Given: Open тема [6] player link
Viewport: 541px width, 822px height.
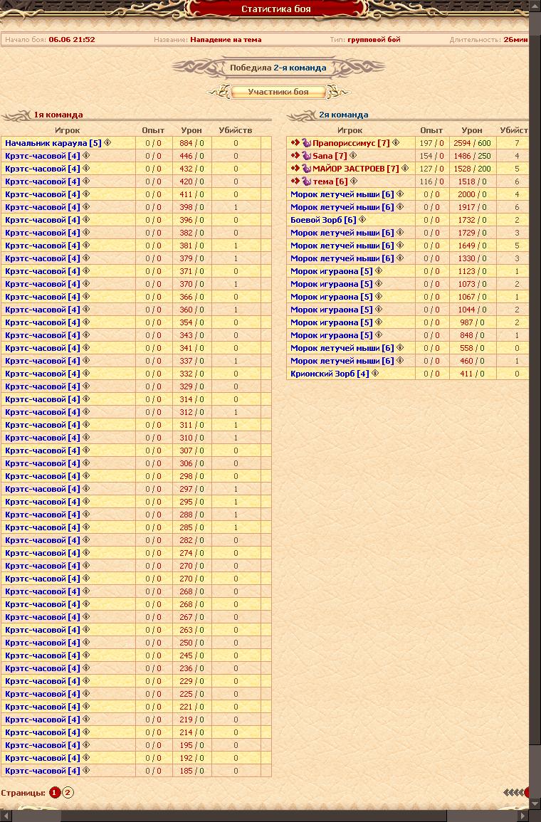Looking at the screenshot, I should coord(330,182).
